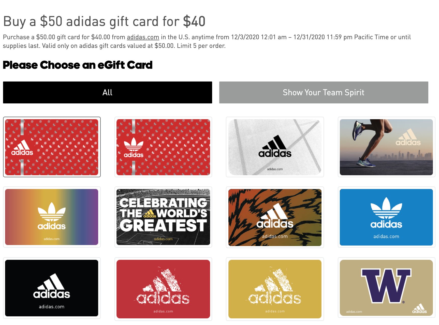The height and width of the screenshot is (325, 439).
Task: Open the Show Your Team Spirit tab
Action: pyautogui.click(x=324, y=92)
